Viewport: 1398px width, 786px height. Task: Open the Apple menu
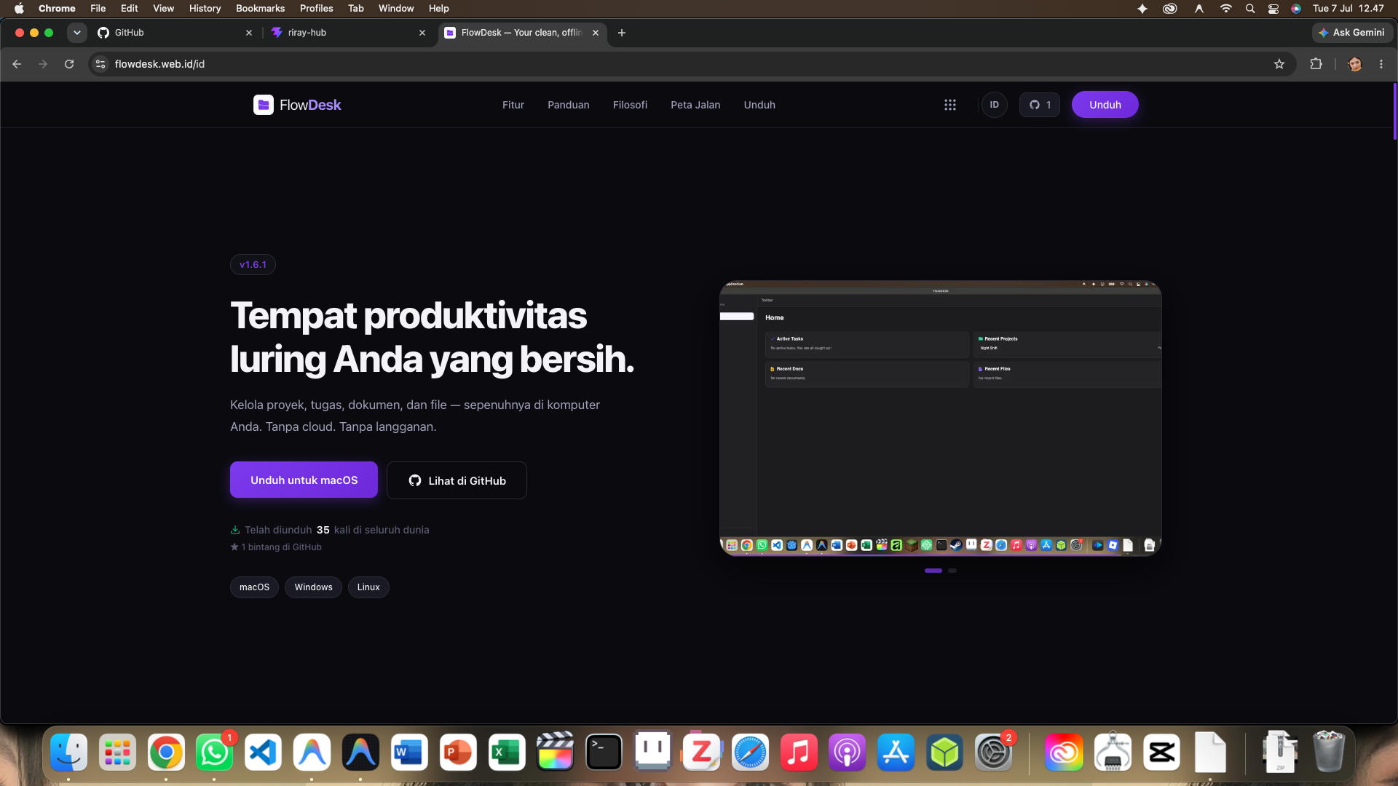tap(19, 9)
